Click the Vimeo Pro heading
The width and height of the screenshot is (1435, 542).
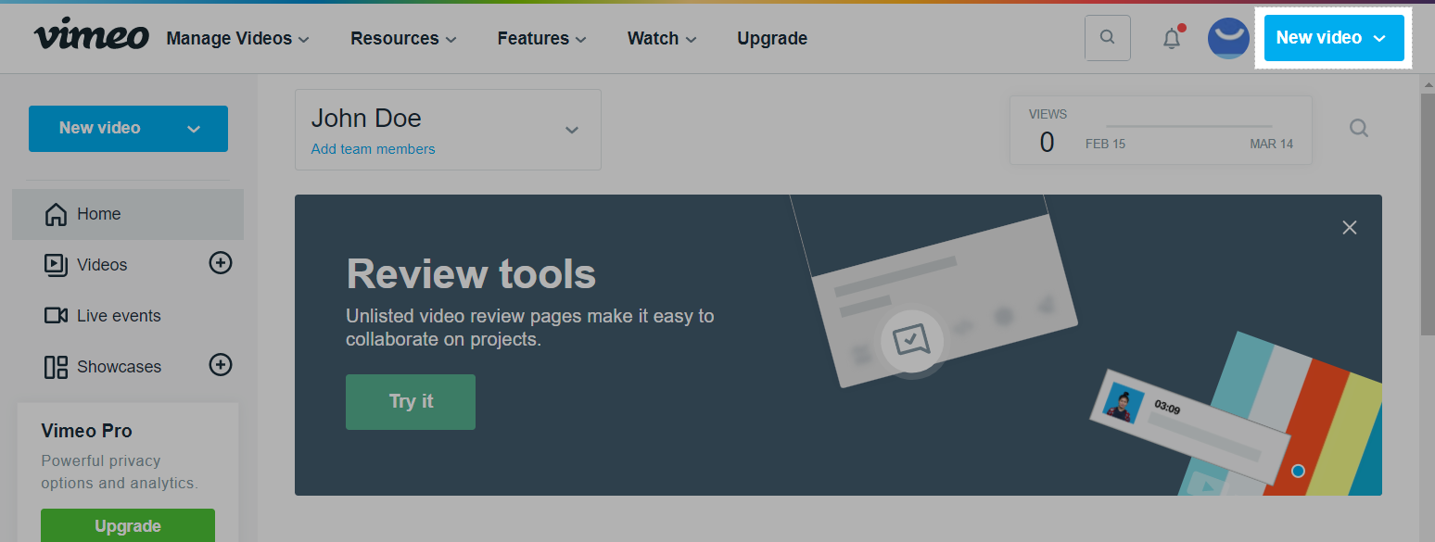pyautogui.click(x=87, y=431)
